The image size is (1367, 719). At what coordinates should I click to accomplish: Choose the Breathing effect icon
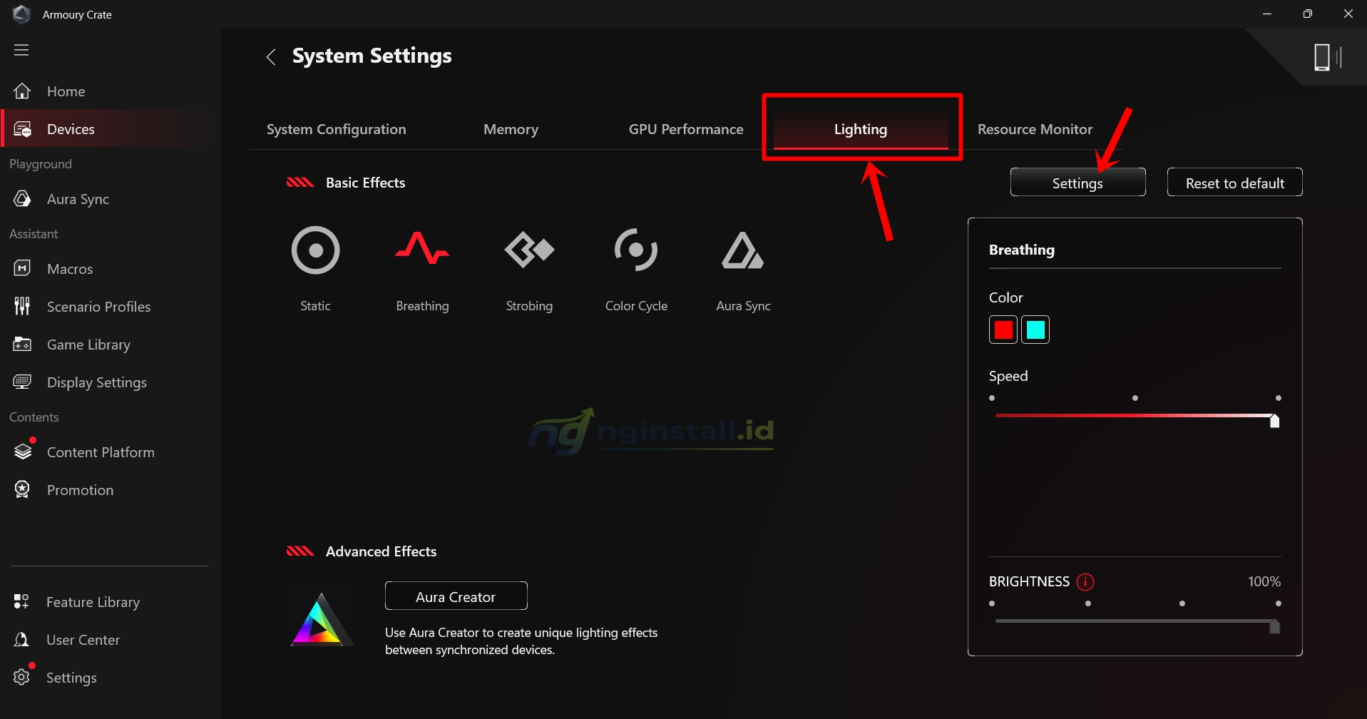[x=422, y=249]
